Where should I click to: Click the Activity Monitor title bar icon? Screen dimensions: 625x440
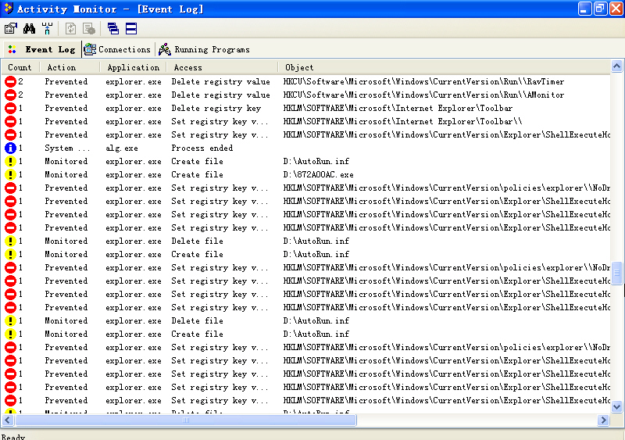(x=9, y=9)
